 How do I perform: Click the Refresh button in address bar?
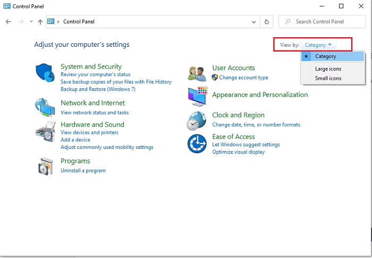pyautogui.click(x=267, y=22)
